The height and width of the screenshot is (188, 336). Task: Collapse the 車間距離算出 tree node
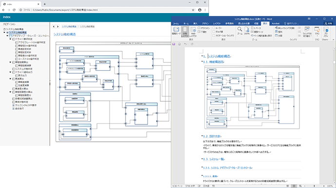(x=10, y=62)
